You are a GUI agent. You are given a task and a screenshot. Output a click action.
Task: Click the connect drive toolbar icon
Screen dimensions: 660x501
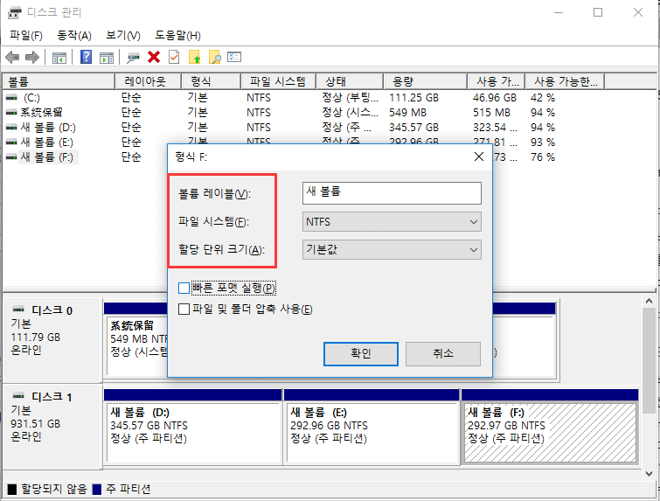pos(133,57)
